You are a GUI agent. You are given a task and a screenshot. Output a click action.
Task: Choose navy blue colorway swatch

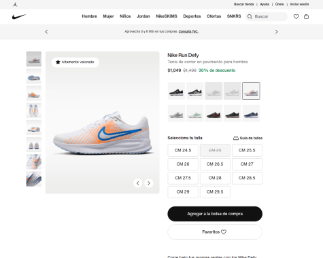pos(251,113)
